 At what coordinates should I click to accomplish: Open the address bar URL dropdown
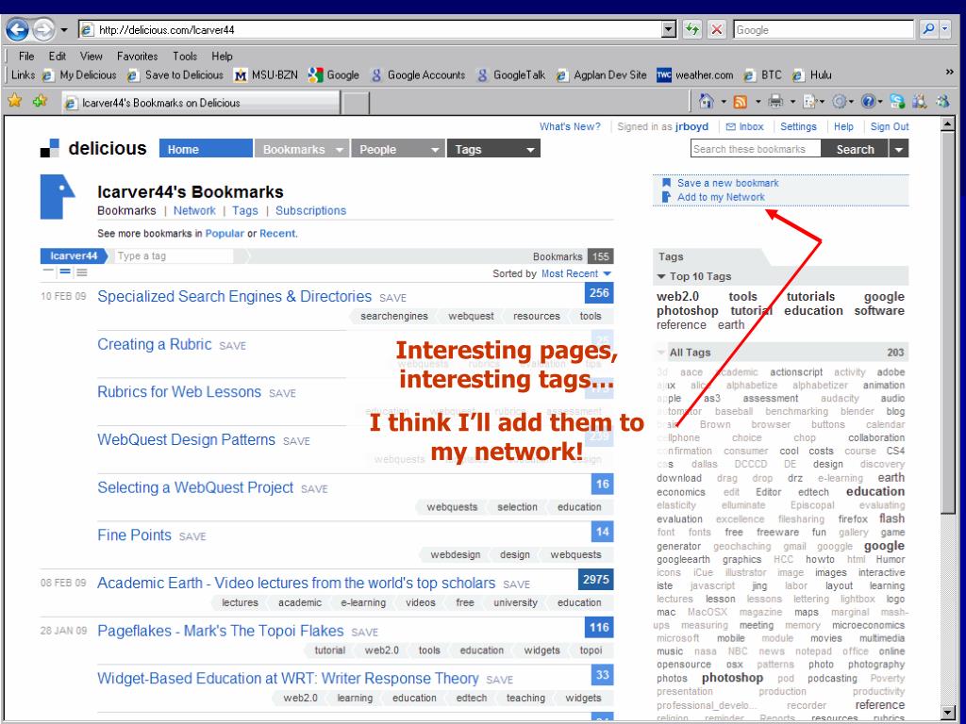[x=669, y=29]
